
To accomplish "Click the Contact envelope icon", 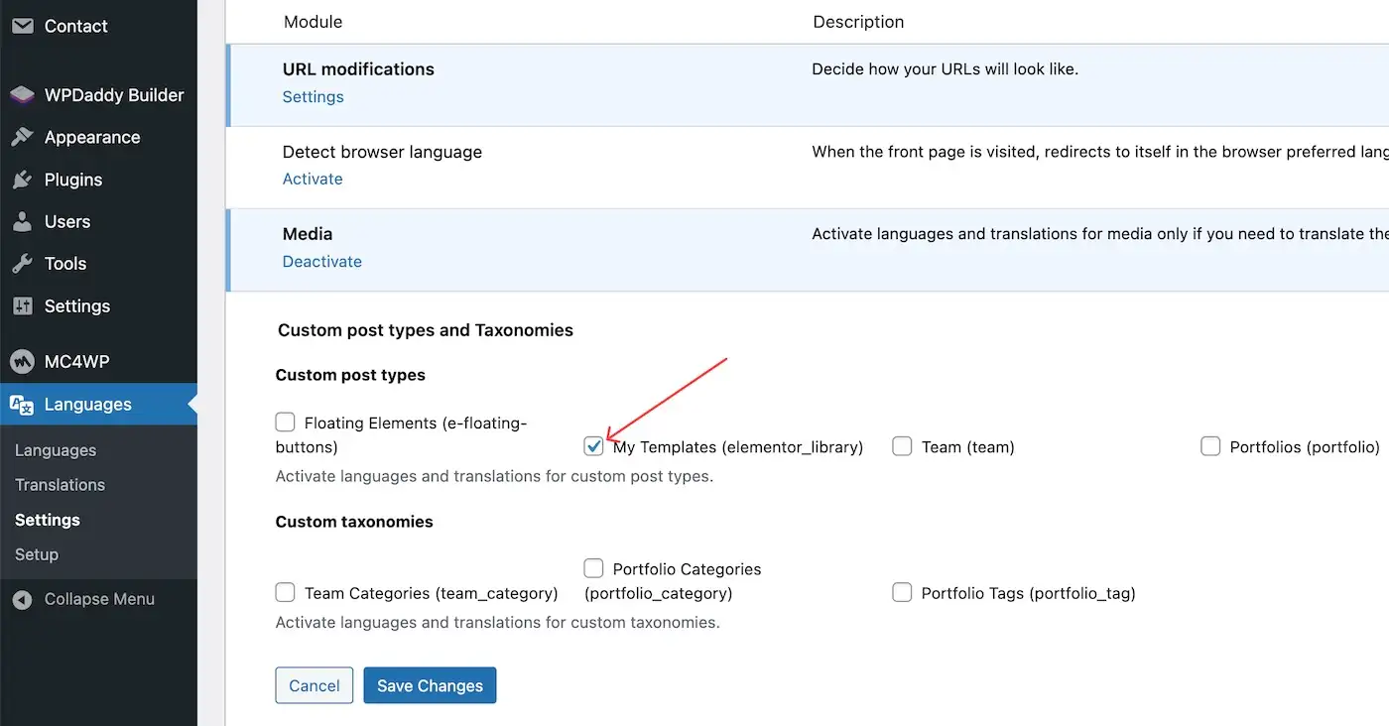I will click(22, 26).
